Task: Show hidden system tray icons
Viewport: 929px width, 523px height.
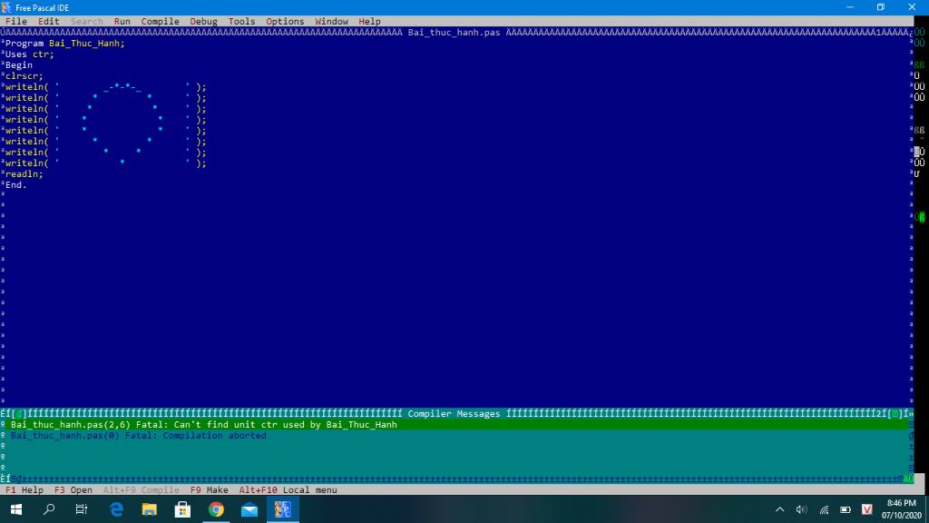Action: 779,509
